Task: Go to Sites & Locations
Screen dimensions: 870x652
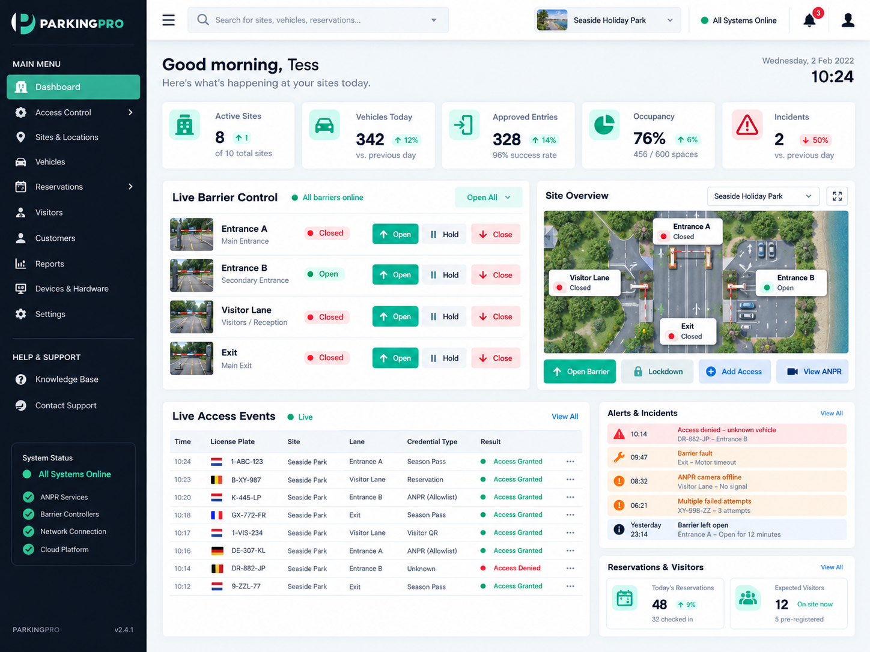Action: click(73, 137)
